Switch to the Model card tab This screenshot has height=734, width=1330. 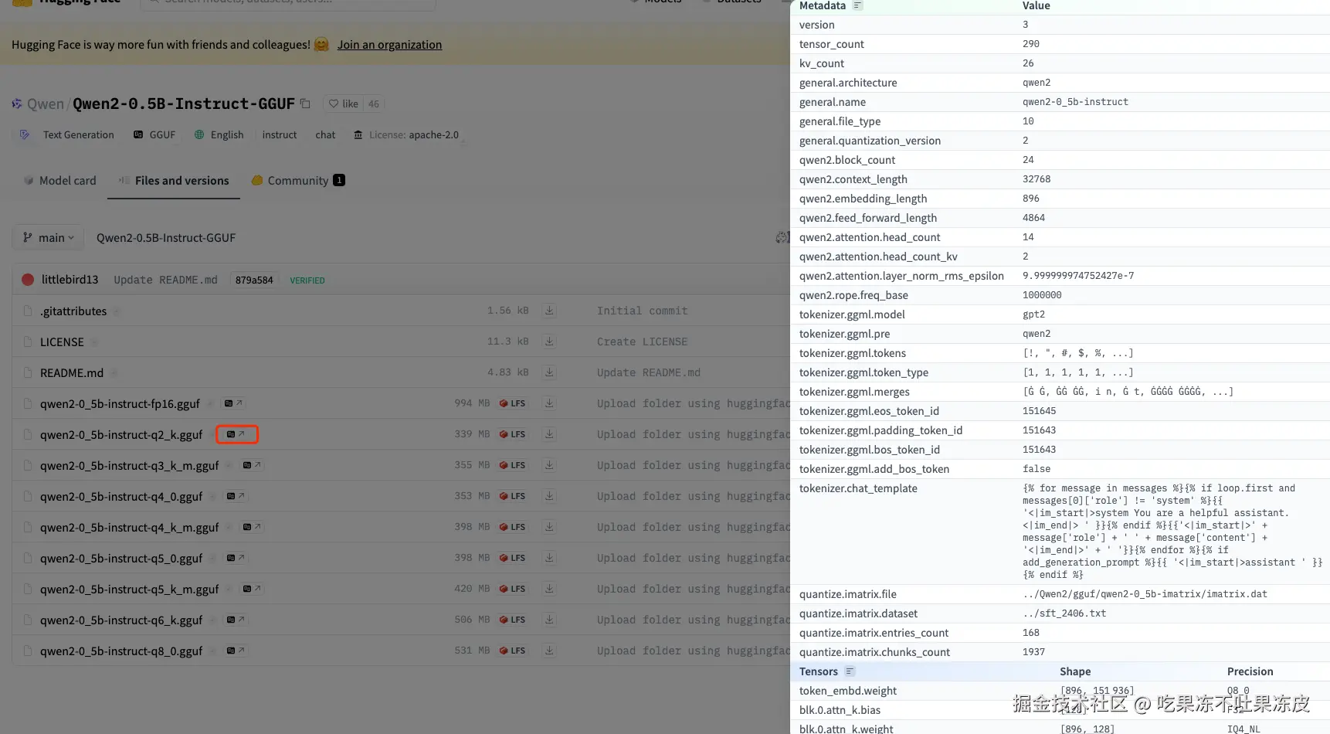tap(59, 181)
